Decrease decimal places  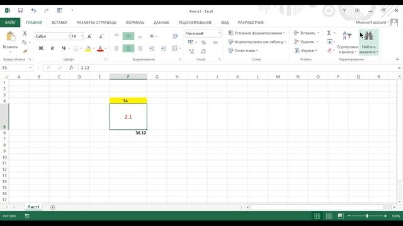(x=203, y=51)
